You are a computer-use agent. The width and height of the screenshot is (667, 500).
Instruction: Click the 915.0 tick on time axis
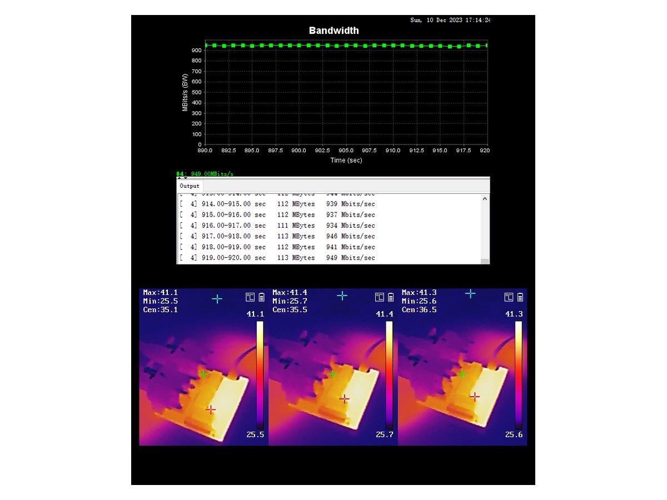(x=440, y=151)
